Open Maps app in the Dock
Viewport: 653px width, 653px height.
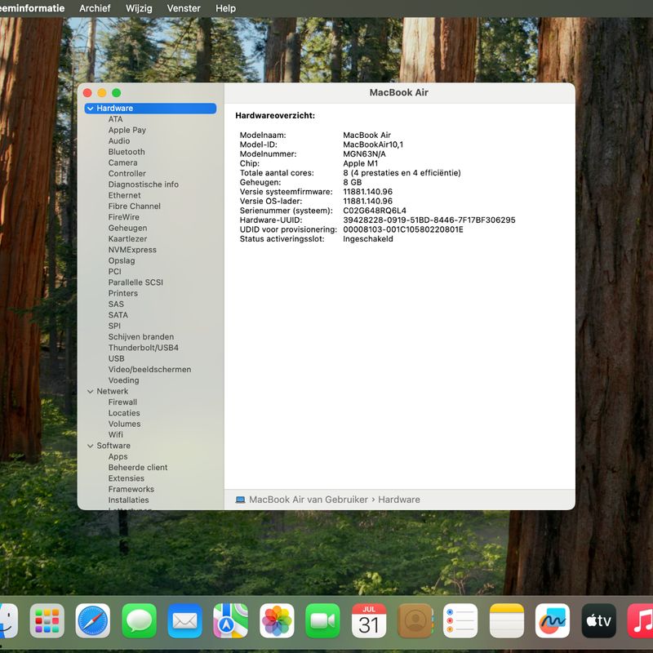coord(231,621)
